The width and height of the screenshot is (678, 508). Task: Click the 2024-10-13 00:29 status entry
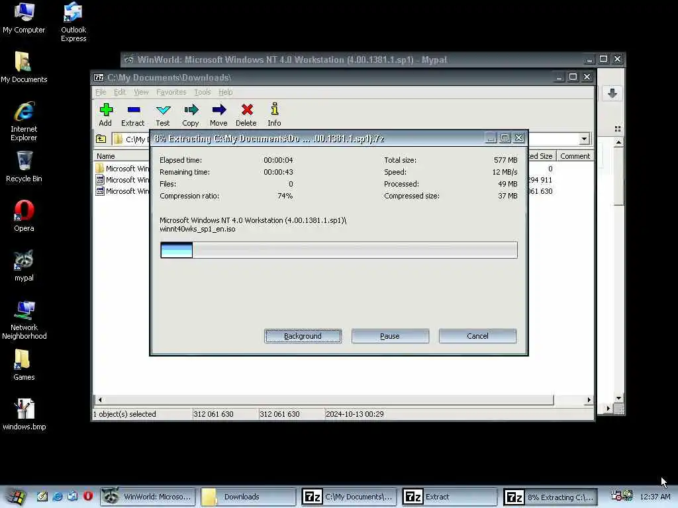point(355,414)
